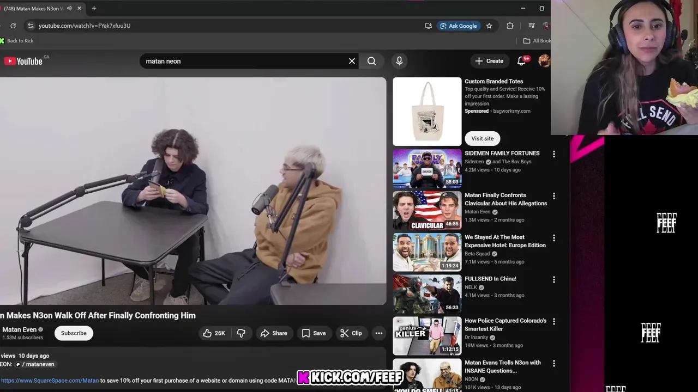Open the SquareSpace.com/Matan link
The image size is (698, 392).
click(50, 381)
